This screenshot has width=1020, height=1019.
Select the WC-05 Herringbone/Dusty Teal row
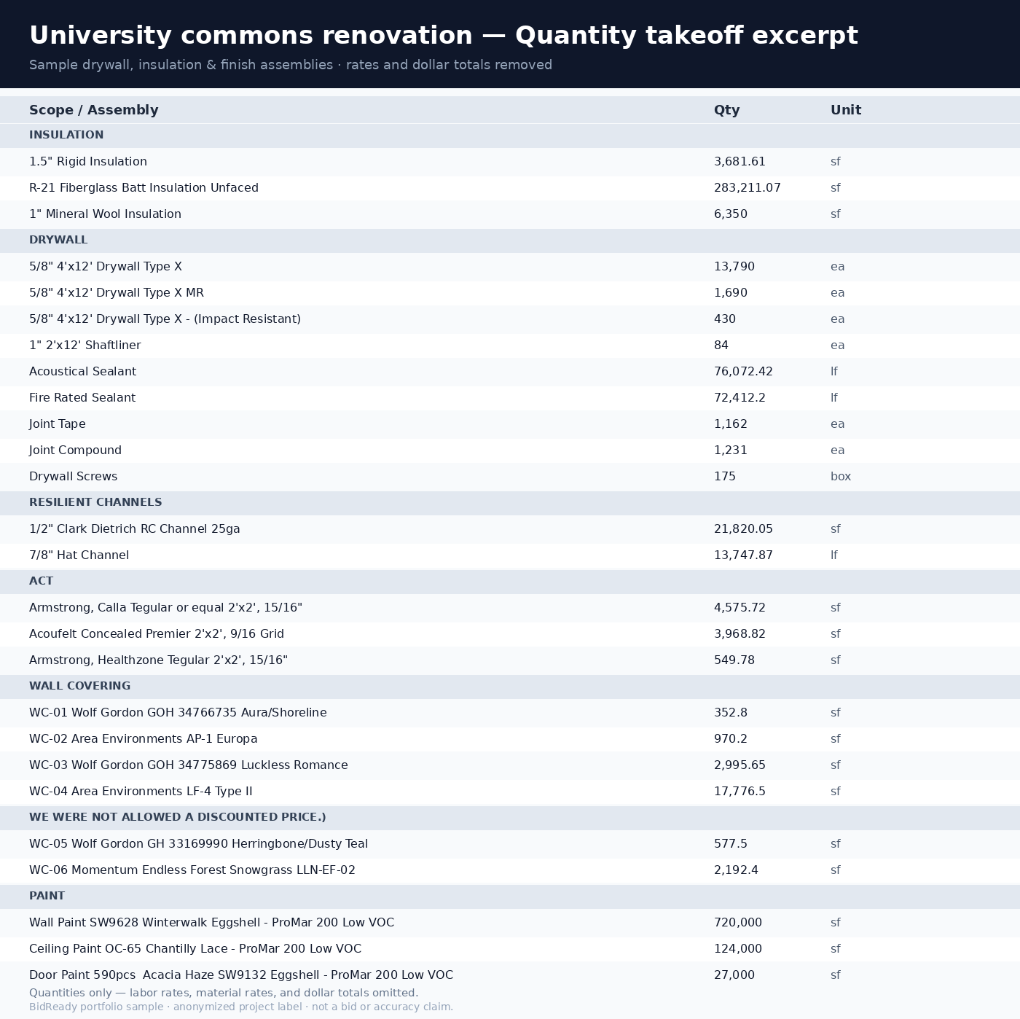(x=510, y=844)
